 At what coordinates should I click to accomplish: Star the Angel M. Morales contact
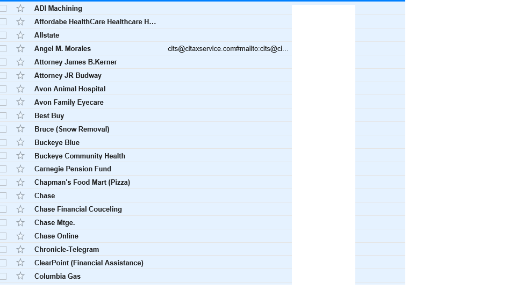tap(20, 49)
